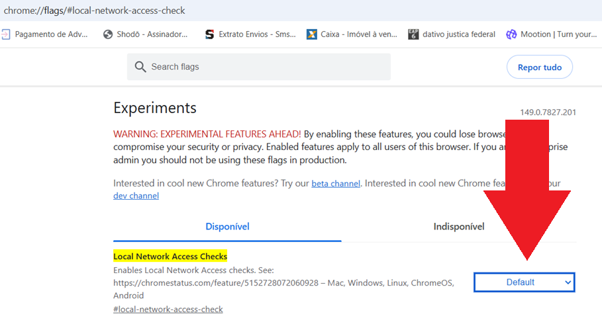Open the Shodō Assinador bookmark globe icon
Screen dimensions: 602x326
point(108,34)
